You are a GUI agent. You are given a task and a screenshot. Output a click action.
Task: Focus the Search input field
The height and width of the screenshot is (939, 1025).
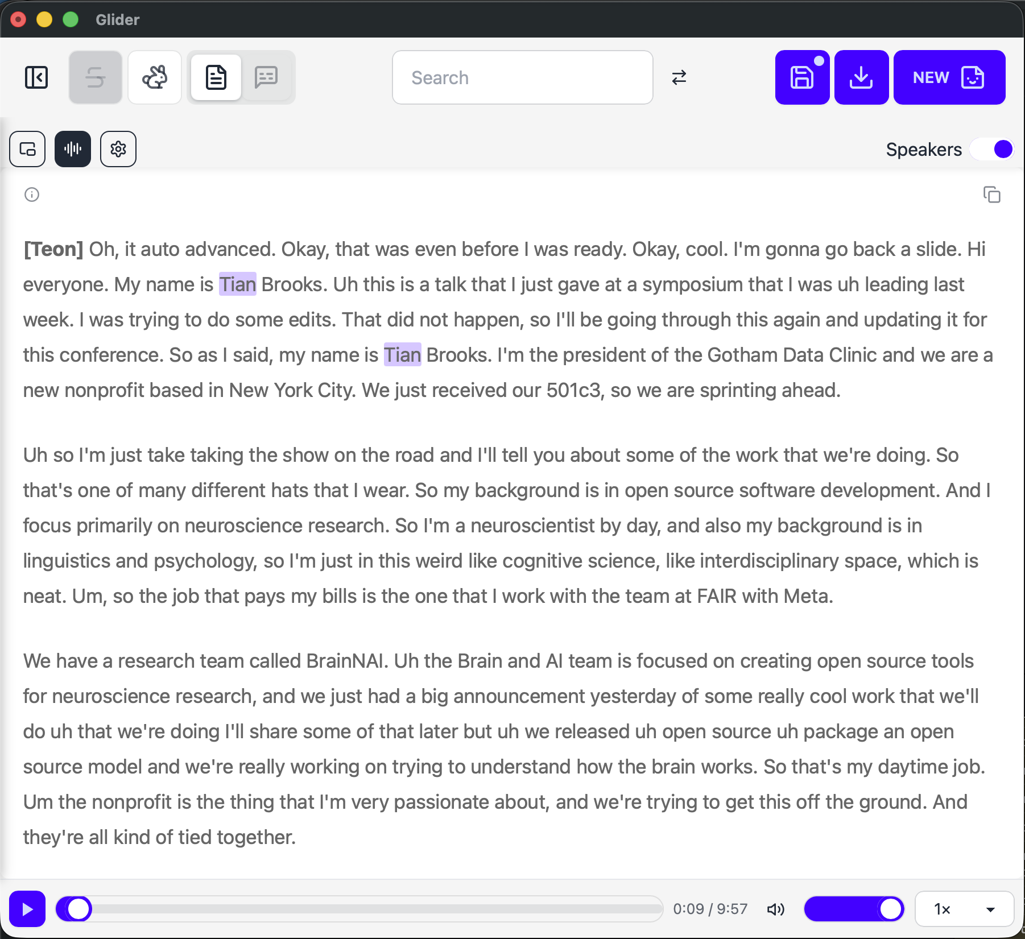pos(522,77)
